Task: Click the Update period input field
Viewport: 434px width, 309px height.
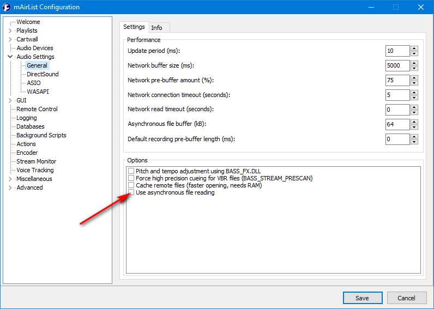Action: pos(397,51)
